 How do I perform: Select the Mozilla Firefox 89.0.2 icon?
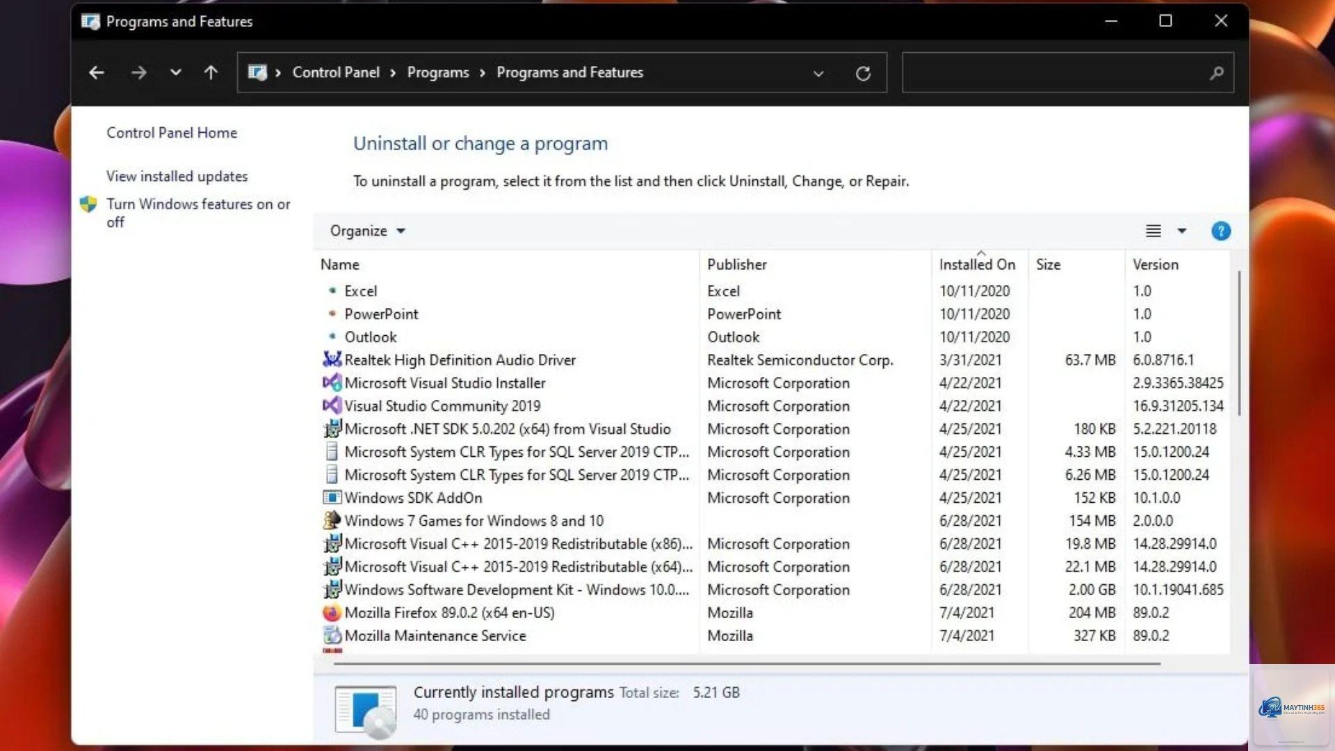332,613
